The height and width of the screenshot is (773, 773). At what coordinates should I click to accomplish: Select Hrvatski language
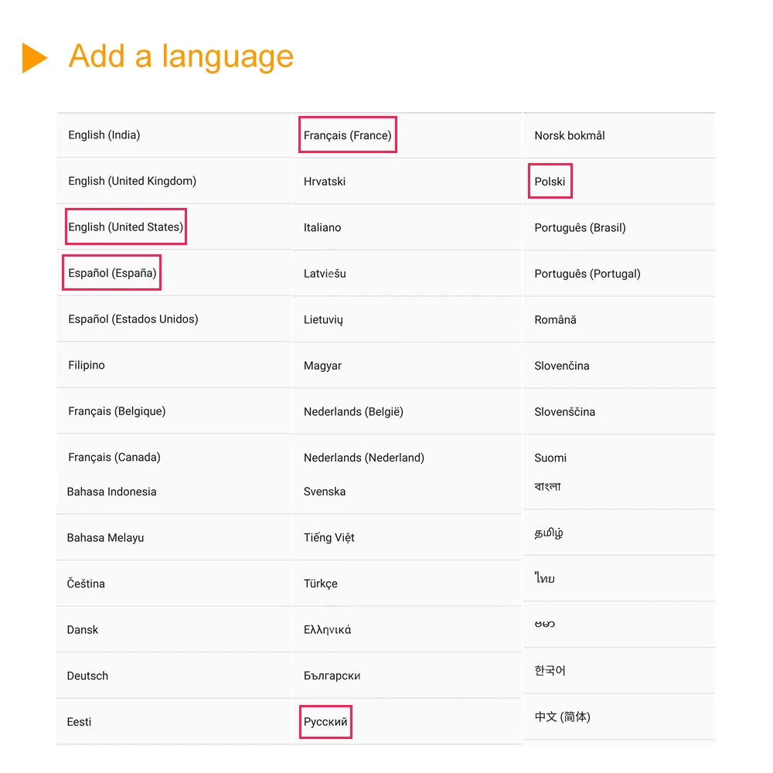325,182
